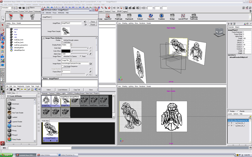
Task: Open the Bookmarks menu in Hypershade
Action: click(21, 86)
